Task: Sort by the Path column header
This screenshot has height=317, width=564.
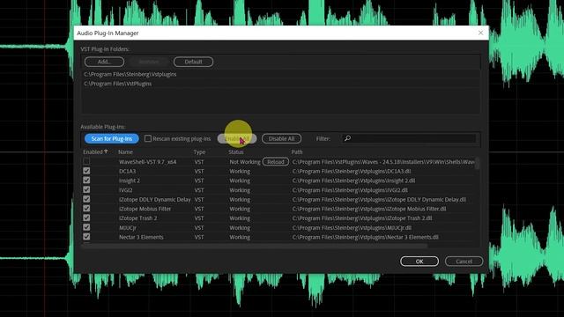Action: coord(297,152)
